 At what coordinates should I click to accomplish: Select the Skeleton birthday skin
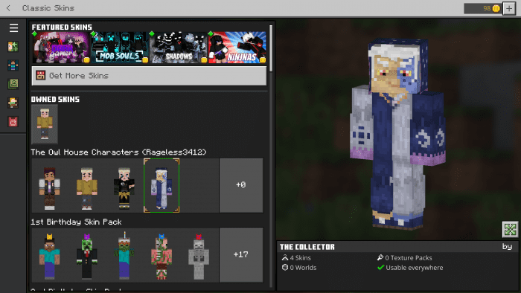[199, 256]
